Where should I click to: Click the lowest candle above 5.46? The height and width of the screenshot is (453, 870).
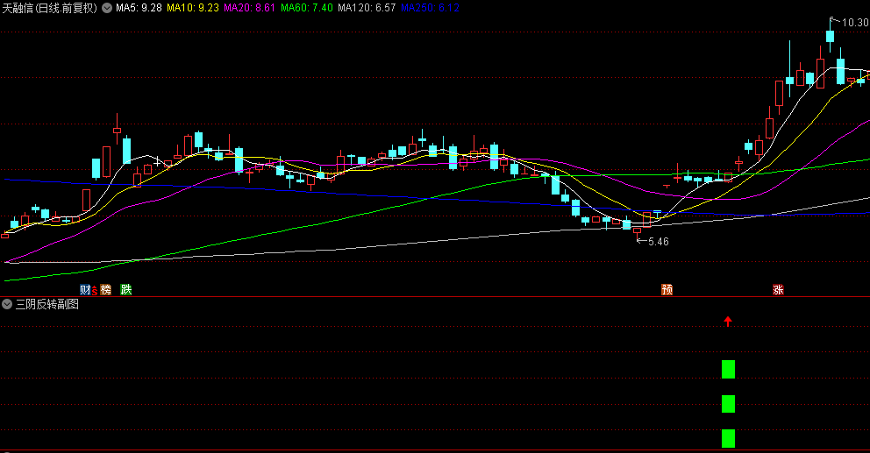637,230
